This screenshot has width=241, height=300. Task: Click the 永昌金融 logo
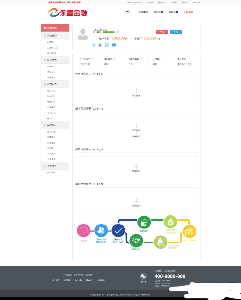click(x=67, y=13)
